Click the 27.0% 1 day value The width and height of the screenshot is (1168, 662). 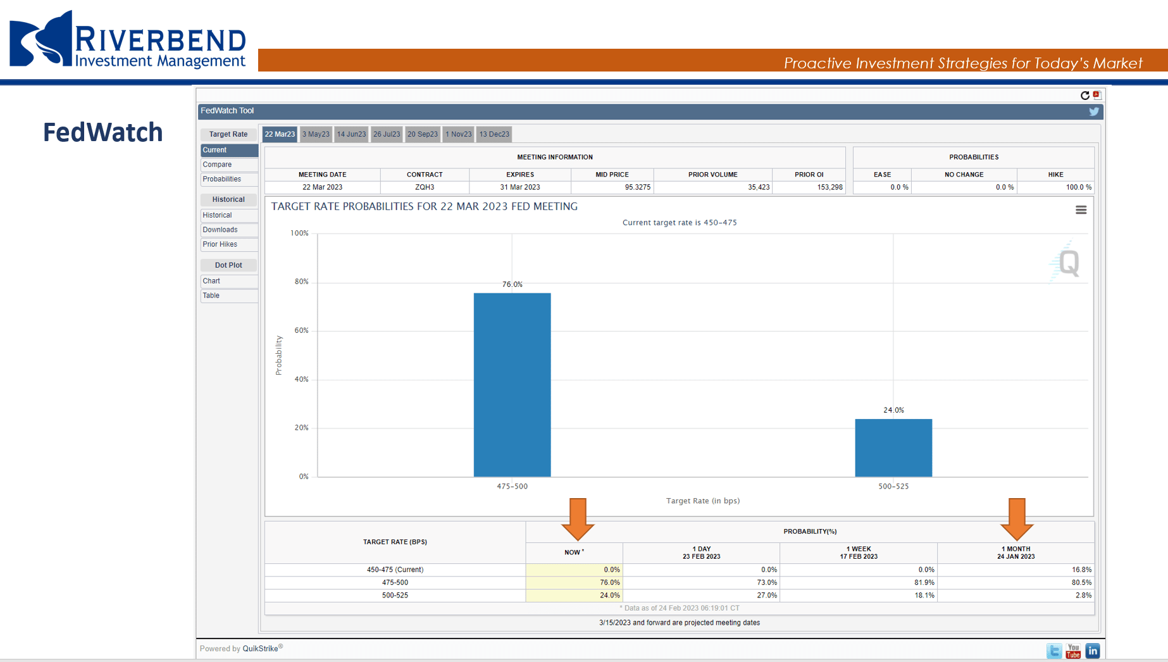(x=767, y=596)
